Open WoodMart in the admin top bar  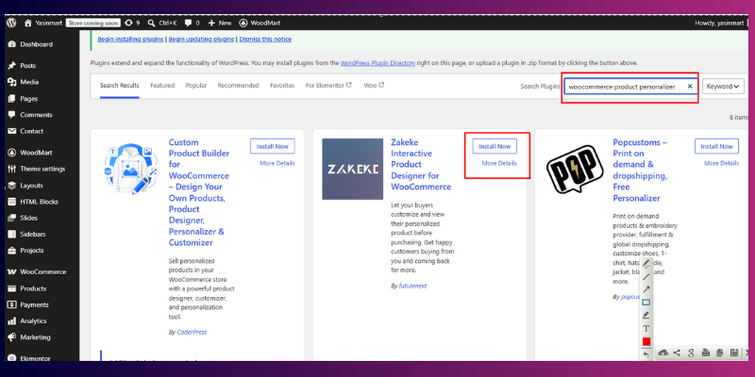260,23
